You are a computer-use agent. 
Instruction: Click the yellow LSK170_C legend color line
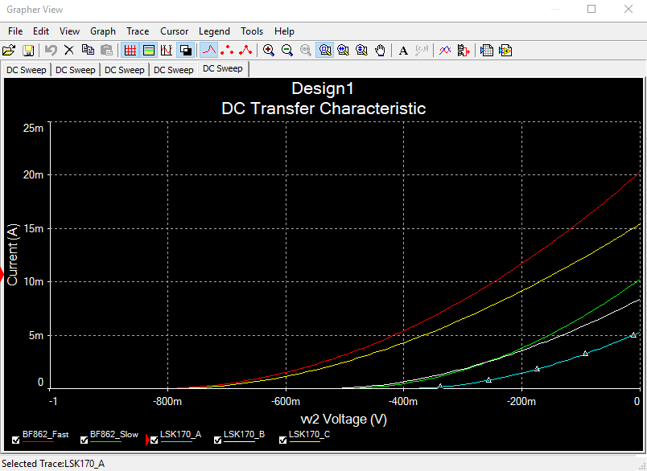(304, 442)
